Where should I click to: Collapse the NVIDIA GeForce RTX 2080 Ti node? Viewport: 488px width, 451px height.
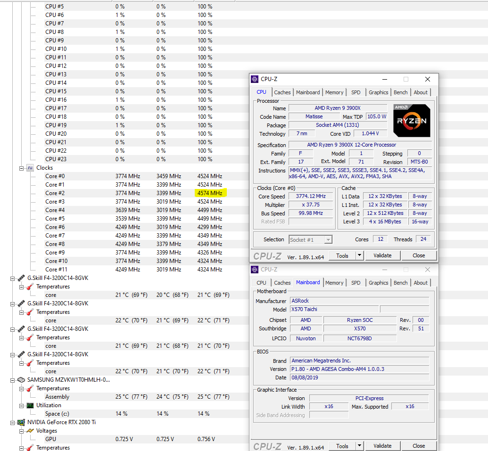coord(12,422)
